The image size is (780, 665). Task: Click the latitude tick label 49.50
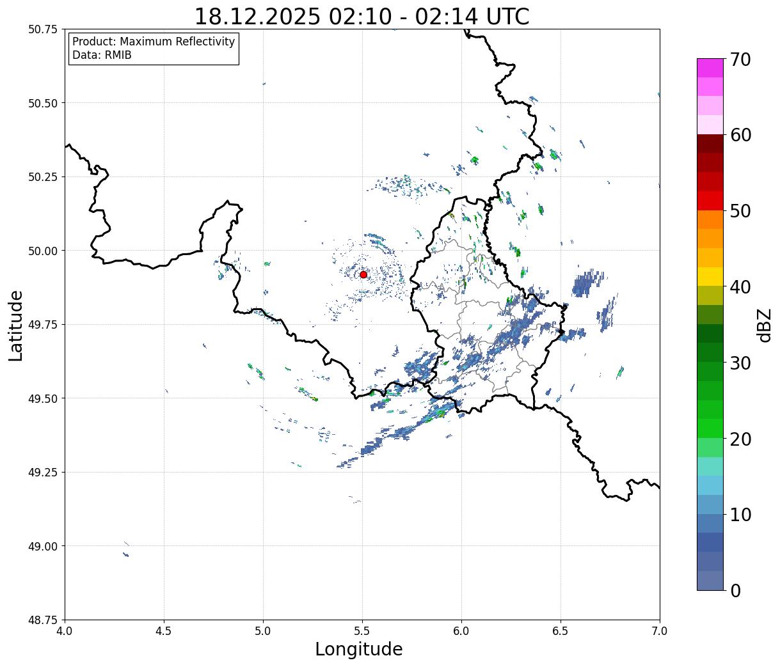[43, 398]
